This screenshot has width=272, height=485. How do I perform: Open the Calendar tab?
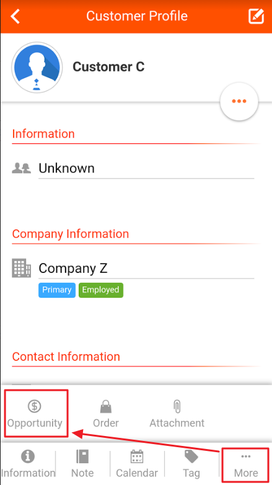137,463
